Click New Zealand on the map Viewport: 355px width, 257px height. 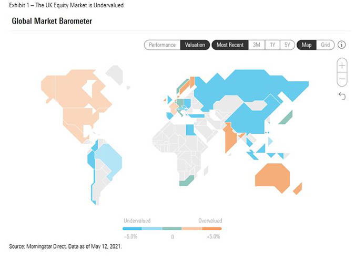pyautogui.click(x=298, y=188)
